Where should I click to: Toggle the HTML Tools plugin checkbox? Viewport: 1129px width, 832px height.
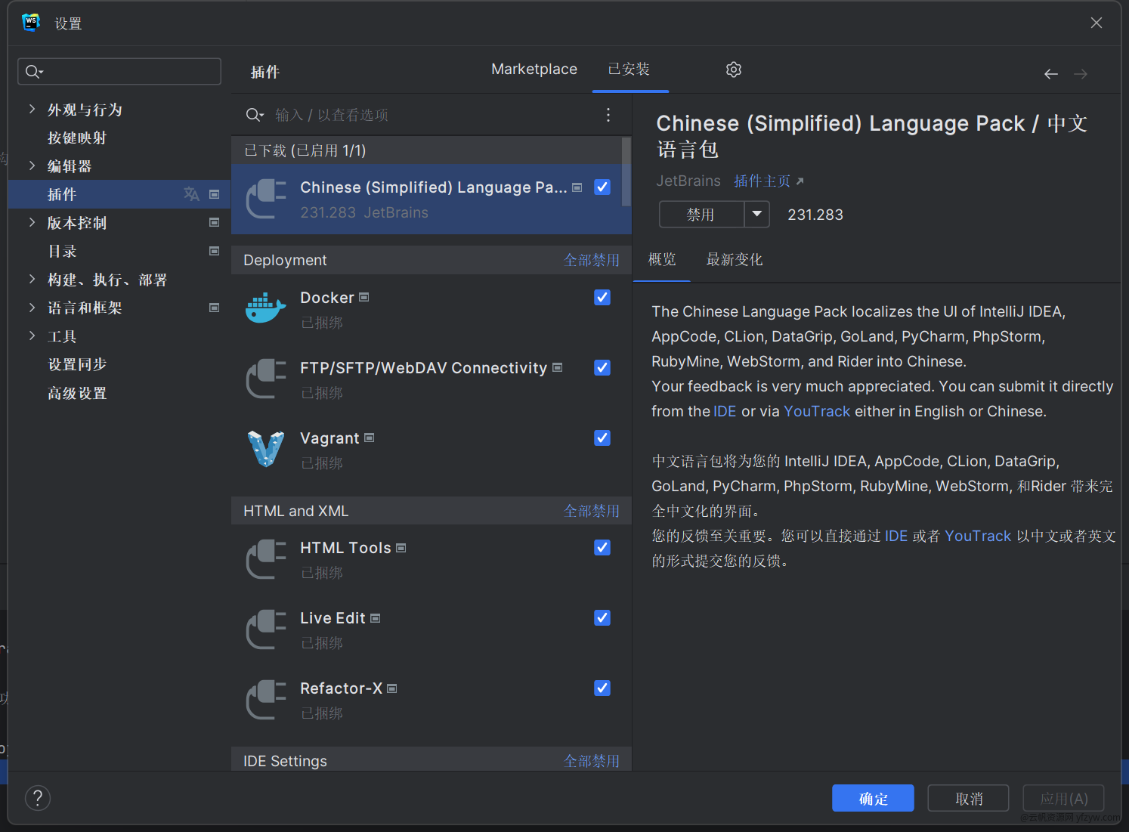click(602, 547)
